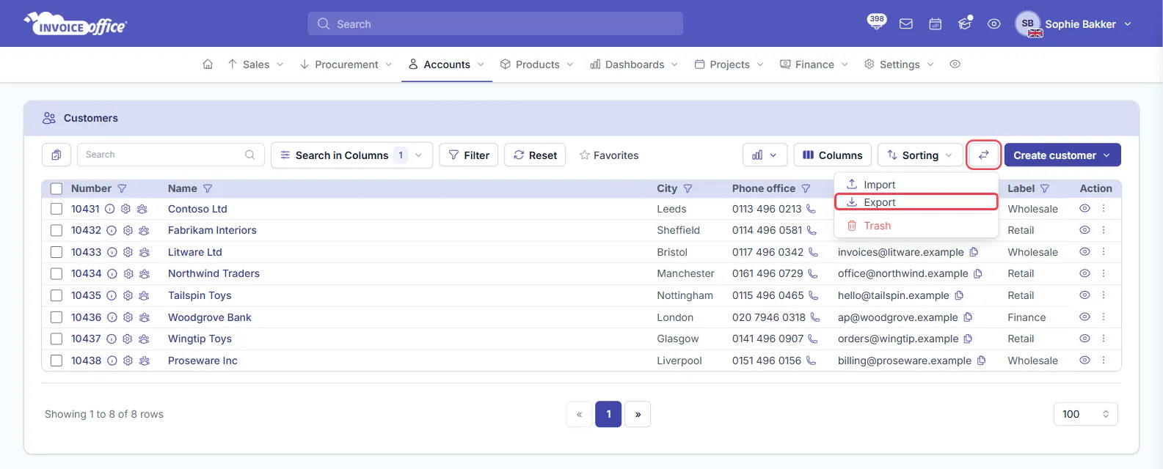This screenshot has width=1163, height=469.
Task: Open the graduation cap learning icon
Action: pos(965,23)
